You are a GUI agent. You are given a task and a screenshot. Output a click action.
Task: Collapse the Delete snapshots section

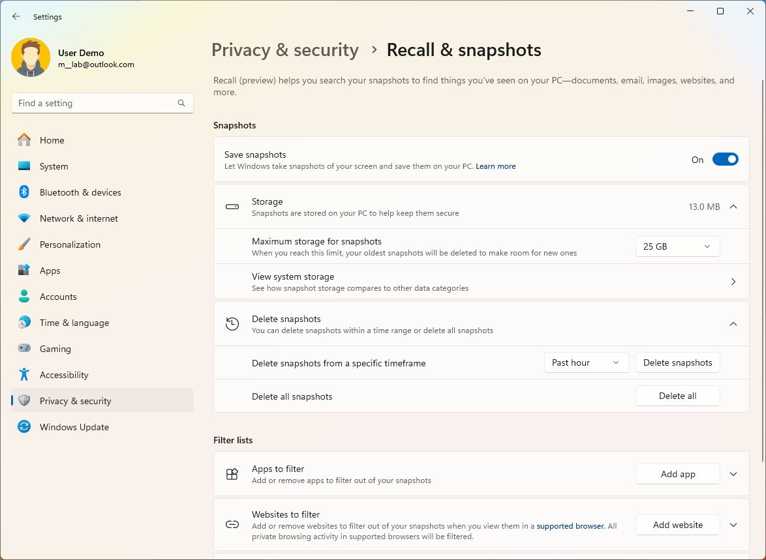(733, 324)
